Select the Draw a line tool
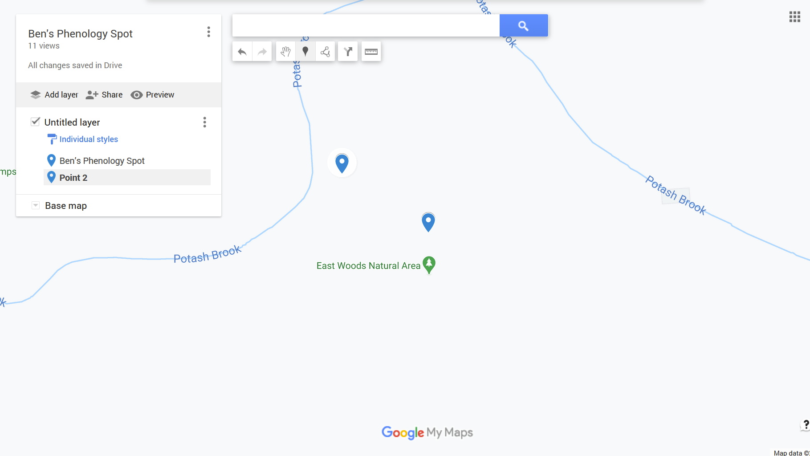This screenshot has height=456, width=810. tap(325, 52)
